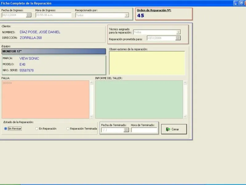Click into the green INFORME DEL TALLER area
The image size is (246, 185).
click(x=139, y=99)
